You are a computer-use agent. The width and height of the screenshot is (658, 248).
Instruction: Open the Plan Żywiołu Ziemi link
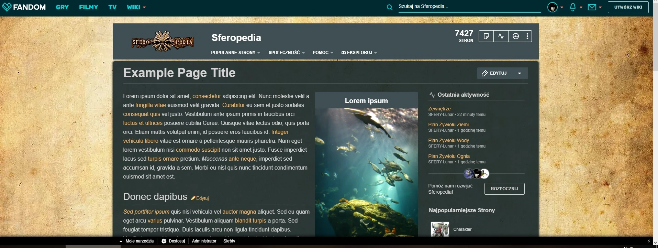(x=448, y=125)
